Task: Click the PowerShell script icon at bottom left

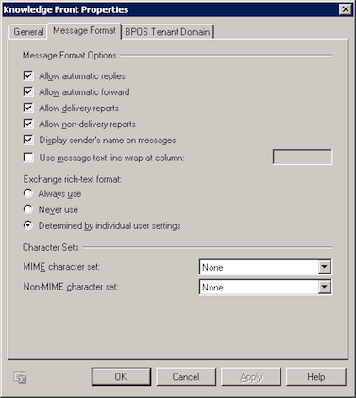Action: click(x=20, y=377)
